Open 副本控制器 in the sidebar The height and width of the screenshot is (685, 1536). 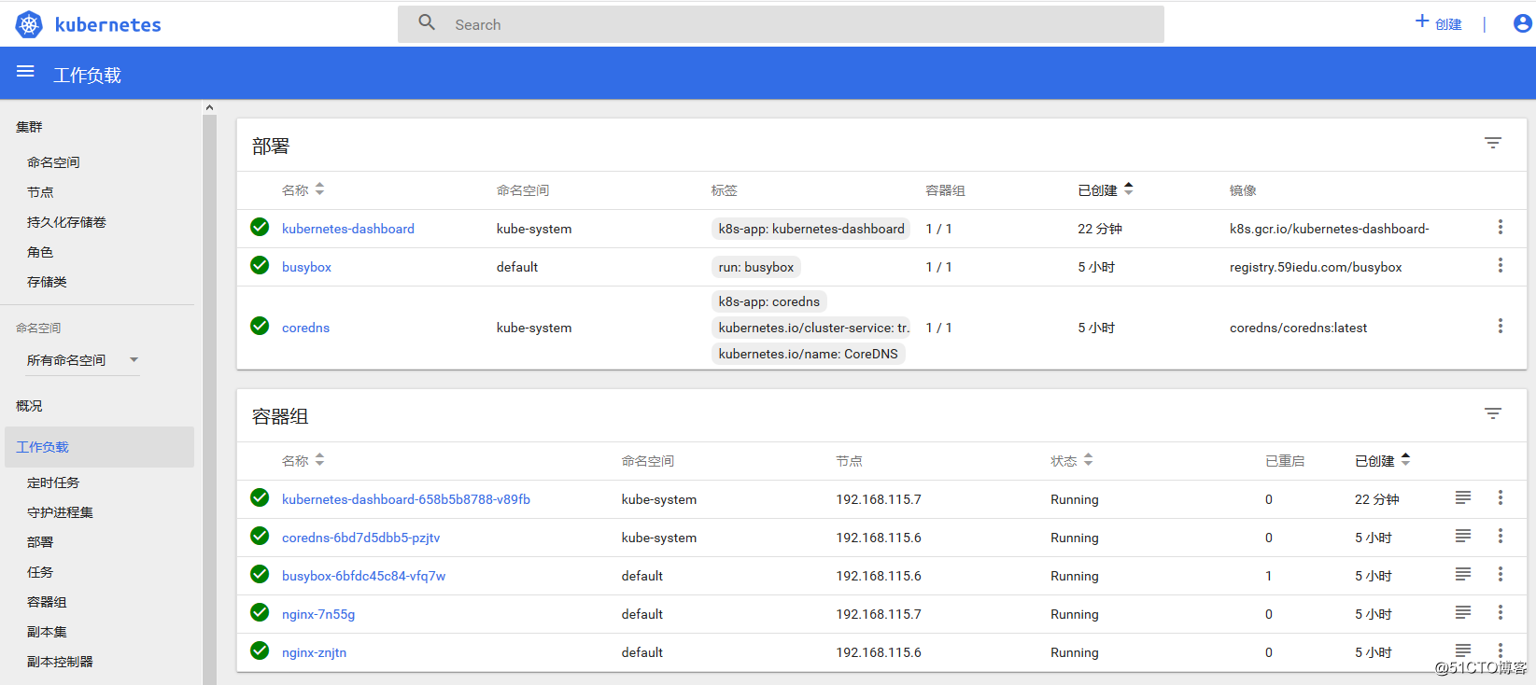tap(60, 662)
